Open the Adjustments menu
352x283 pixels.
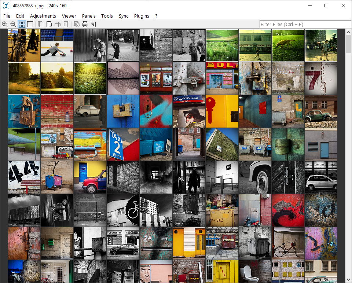[x=43, y=16]
